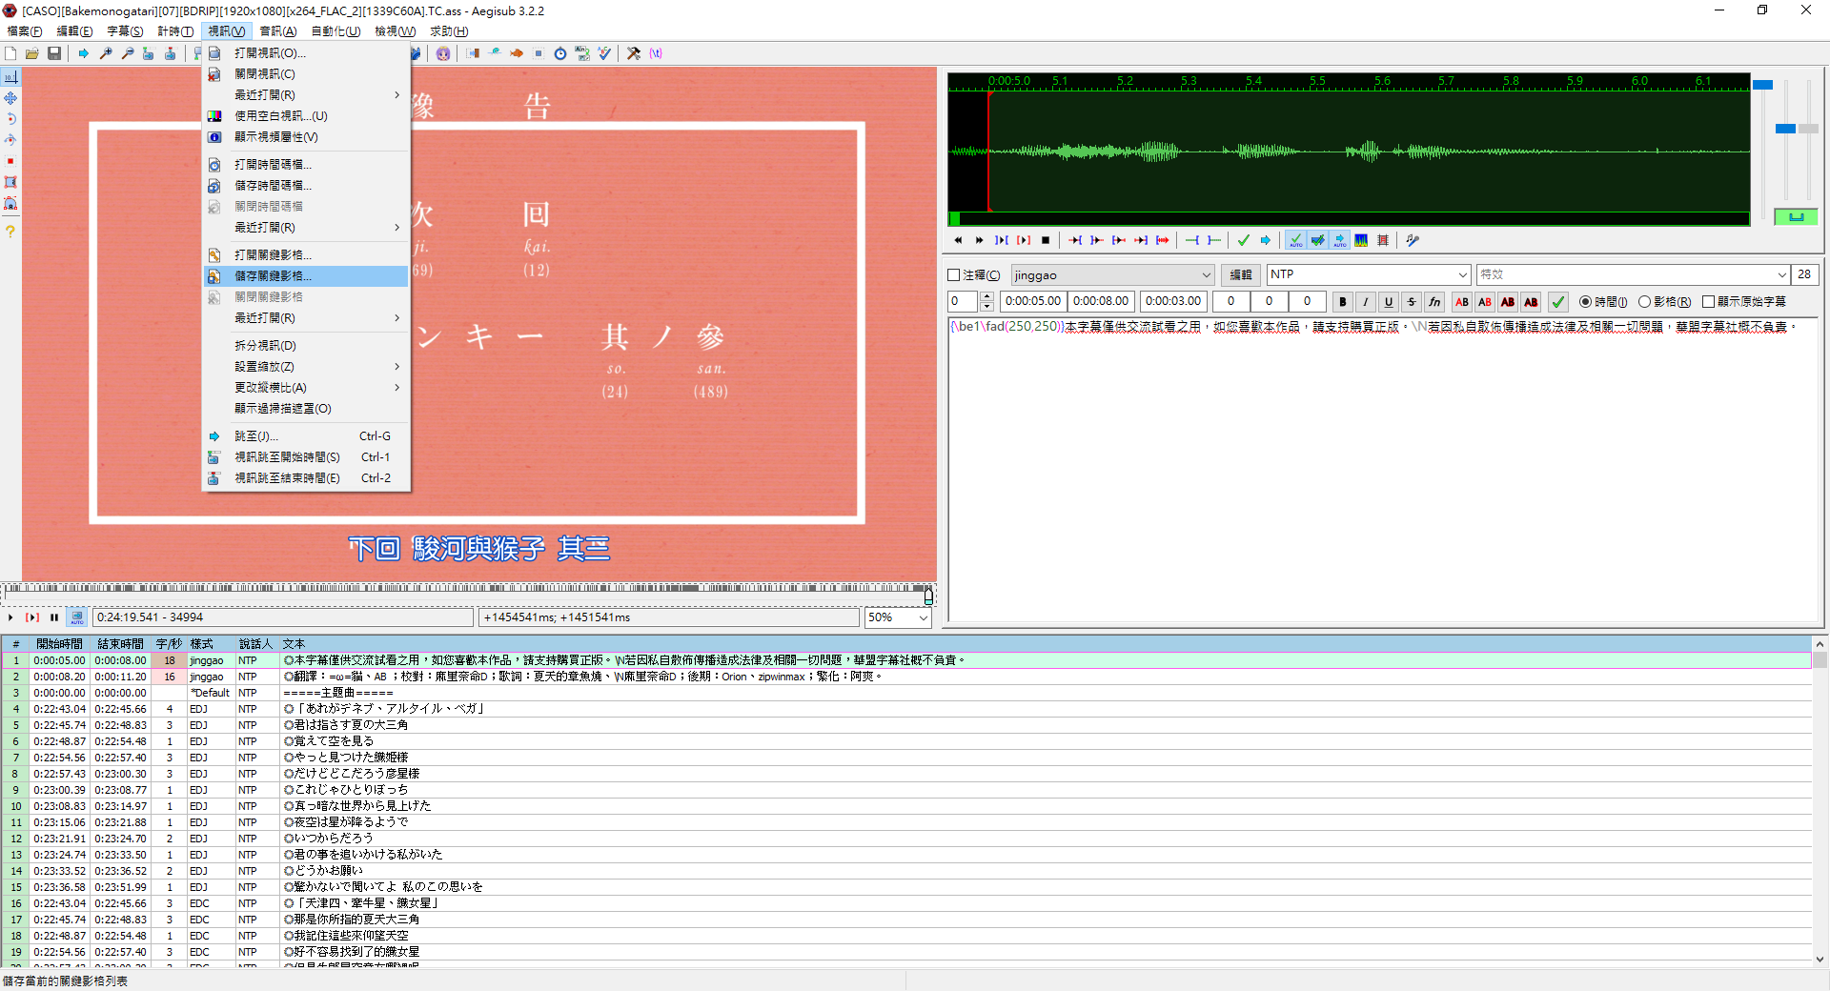Open the timing post-processor stopwatch icon
The image size is (1830, 991).
pyautogui.click(x=560, y=53)
